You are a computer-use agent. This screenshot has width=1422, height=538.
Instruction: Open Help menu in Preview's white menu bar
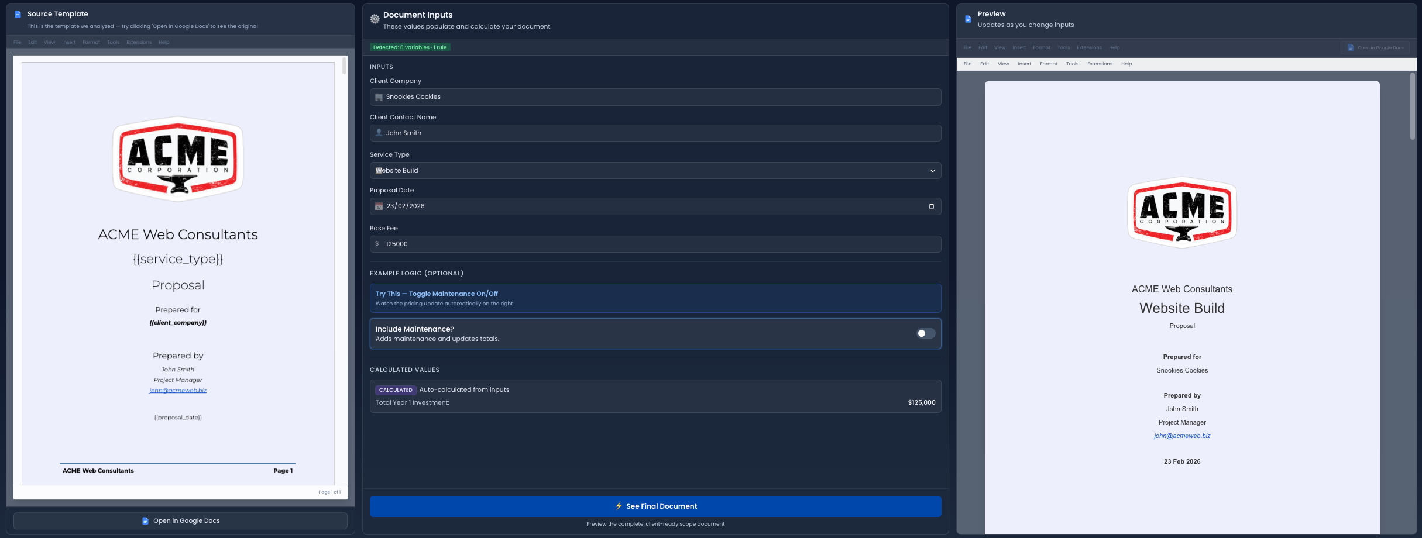[1126, 64]
